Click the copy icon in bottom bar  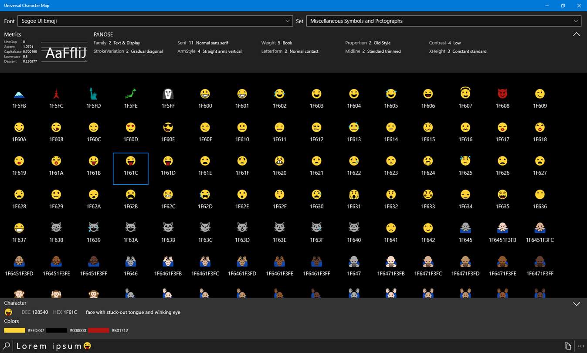(567, 346)
